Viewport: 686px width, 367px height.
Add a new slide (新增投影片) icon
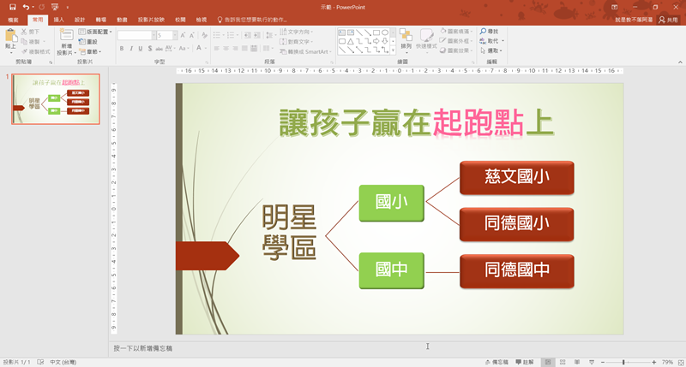(x=67, y=35)
